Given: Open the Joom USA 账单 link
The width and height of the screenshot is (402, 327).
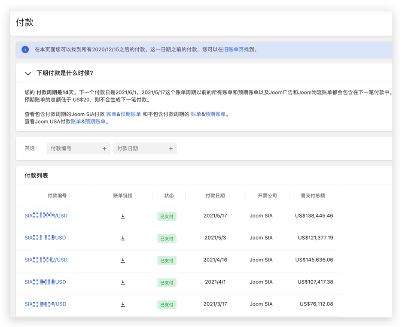Looking at the screenshot, I should 76,121.
